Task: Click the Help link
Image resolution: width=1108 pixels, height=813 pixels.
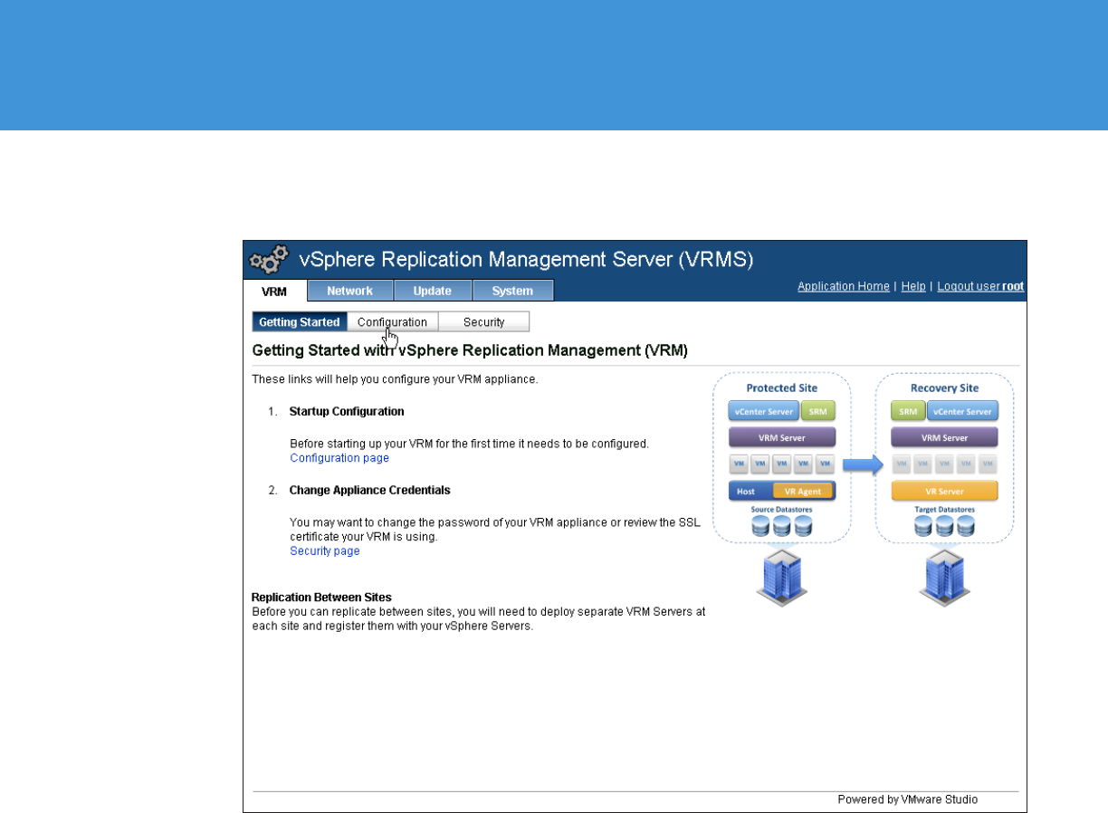Action: coord(913,286)
